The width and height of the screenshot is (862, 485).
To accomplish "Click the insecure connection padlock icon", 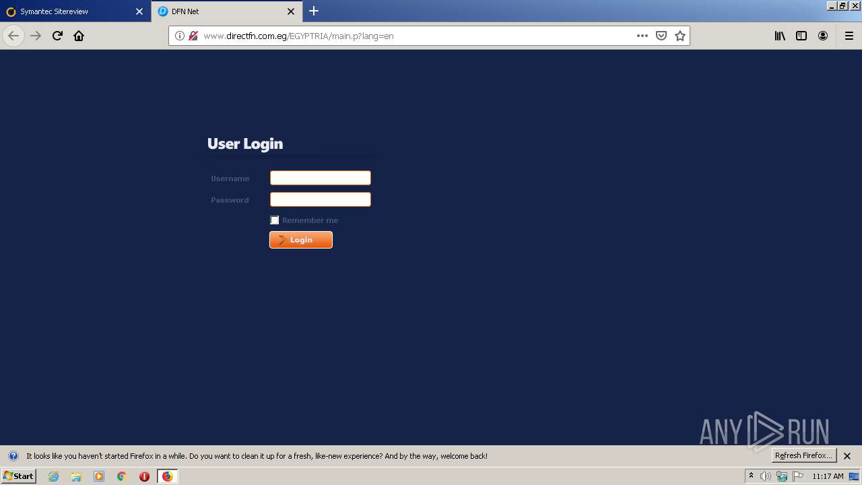I will [x=193, y=36].
